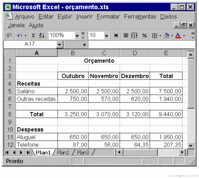Click the vertical scrollbar down arrow
Image resolution: width=199 pixels, height=178 pixels.
pyautogui.click(x=191, y=145)
